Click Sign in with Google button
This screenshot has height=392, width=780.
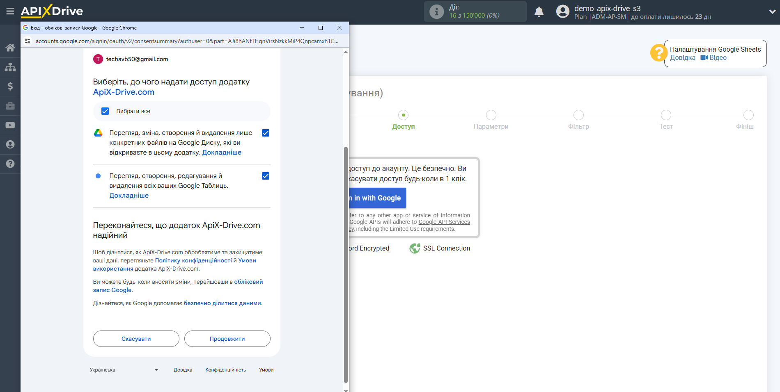(378, 198)
